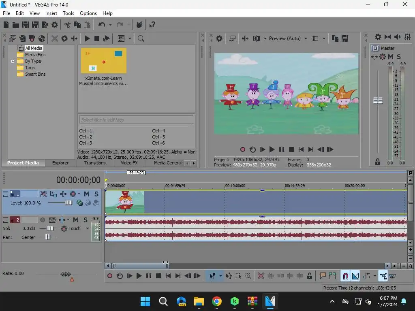This screenshot has height=311, width=415.
Task: Open split screen view dropdown arrow
Action: 265,38
